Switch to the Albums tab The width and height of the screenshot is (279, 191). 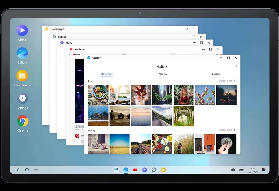coord(163,74)
